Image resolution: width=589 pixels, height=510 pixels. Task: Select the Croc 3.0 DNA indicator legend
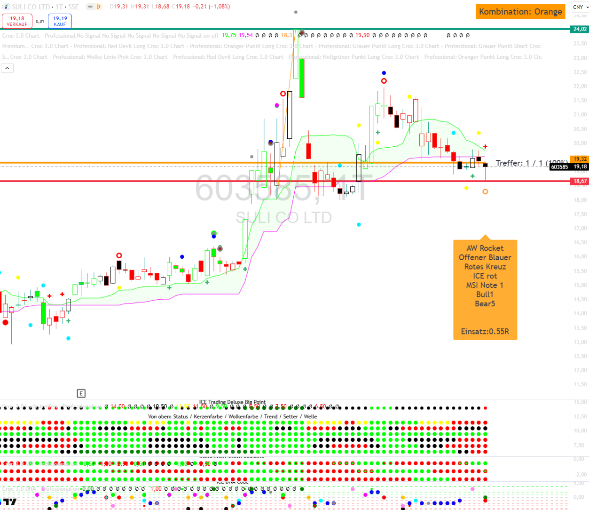[28, 489]
